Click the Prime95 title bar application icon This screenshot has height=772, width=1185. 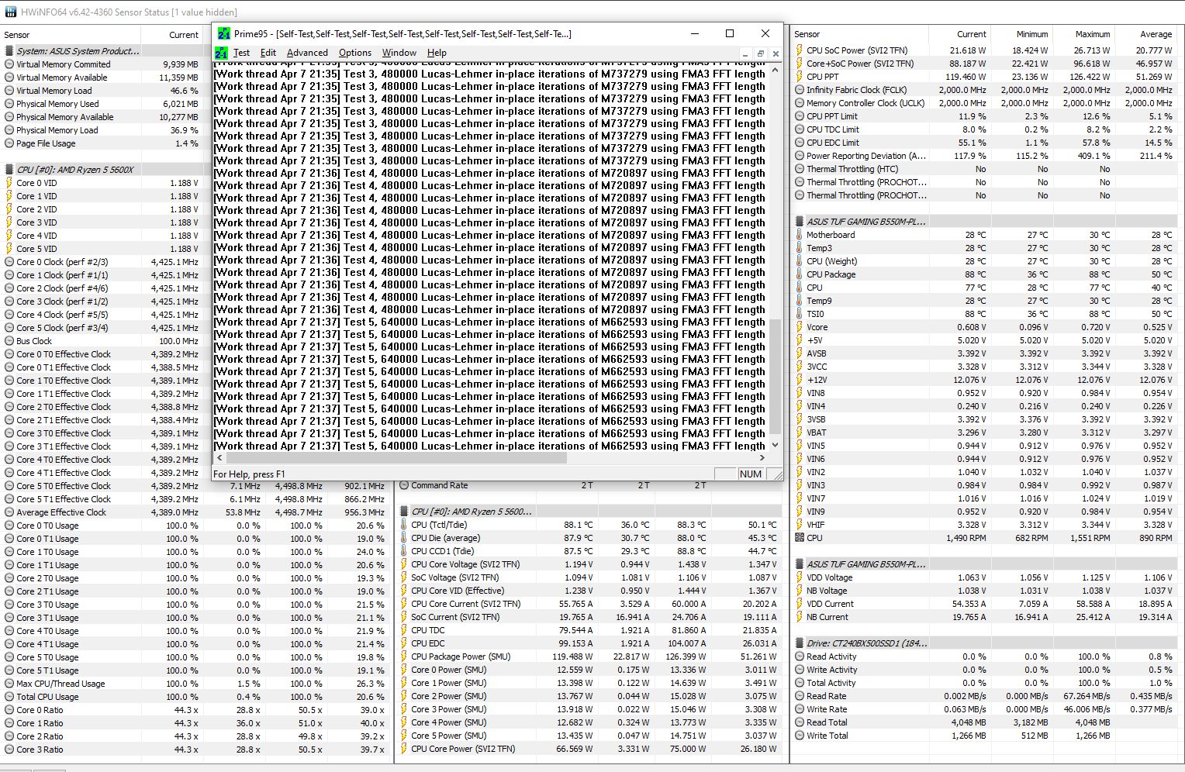(x=224, y=33)
